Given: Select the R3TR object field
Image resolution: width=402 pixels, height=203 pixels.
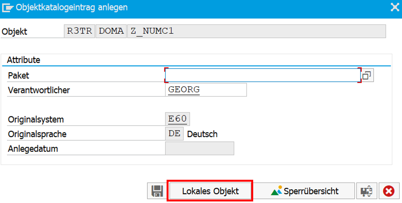Looking at the screenshot, I should (x=80, y=31).
